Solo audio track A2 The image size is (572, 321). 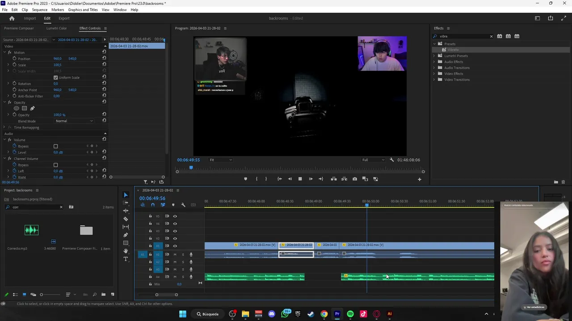pyautogui.click(x=183, y=262)
